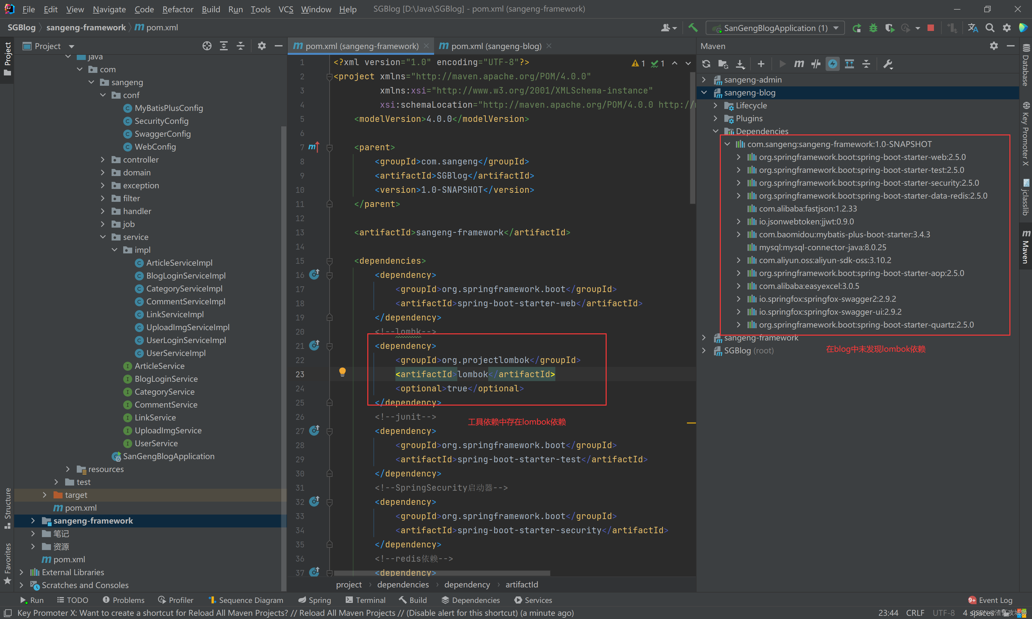Screen dimensions: 1032x619
Task: Select opened file locate icon in Project panel
Action: (x=207, y=46)
